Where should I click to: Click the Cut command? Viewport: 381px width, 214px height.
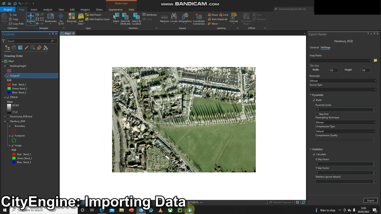[13, 15]
